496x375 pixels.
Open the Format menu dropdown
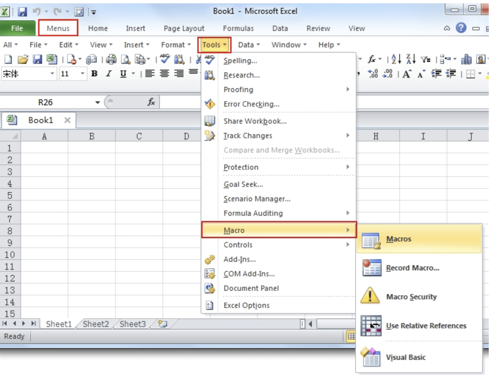pyautogui.click(x=176, y=45)
